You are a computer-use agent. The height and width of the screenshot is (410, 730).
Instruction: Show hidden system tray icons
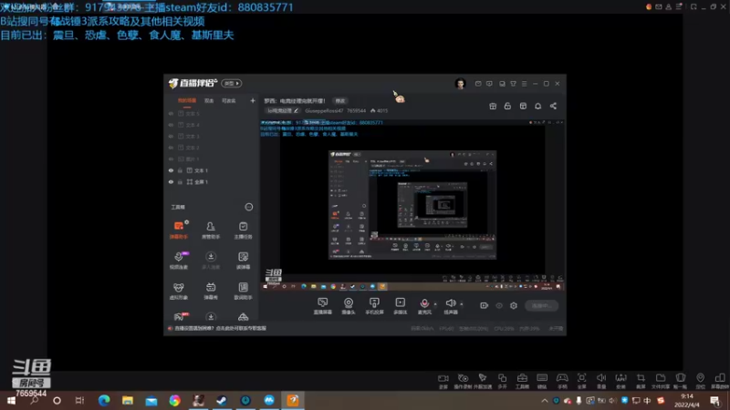click(x=544, y=400)
